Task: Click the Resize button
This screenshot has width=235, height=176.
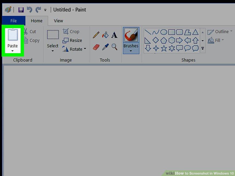Action: pyautogui.click(x=72, y=40)
